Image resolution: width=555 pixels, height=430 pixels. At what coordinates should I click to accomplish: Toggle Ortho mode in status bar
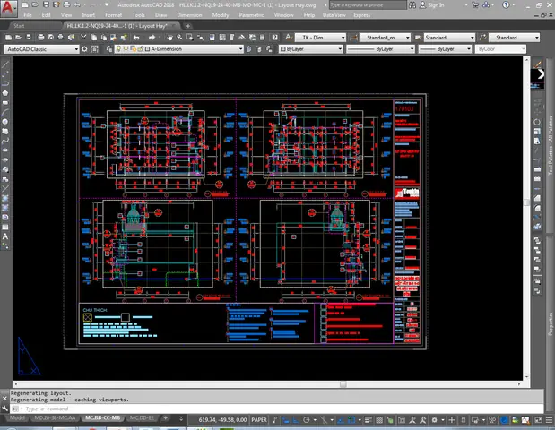296,420
